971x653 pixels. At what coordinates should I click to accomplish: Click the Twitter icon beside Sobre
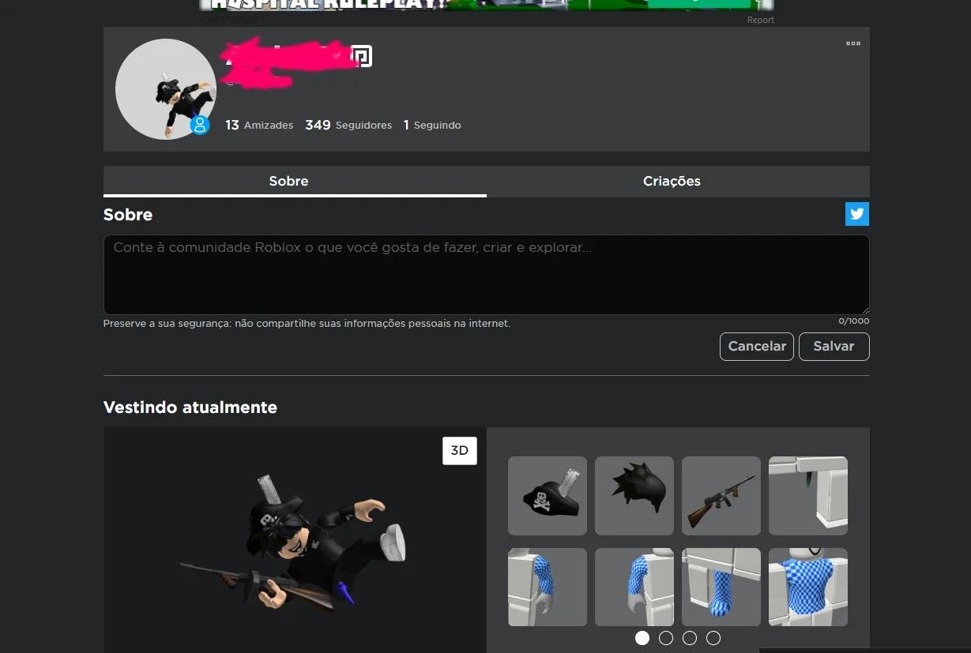click(x=857, y=214)
